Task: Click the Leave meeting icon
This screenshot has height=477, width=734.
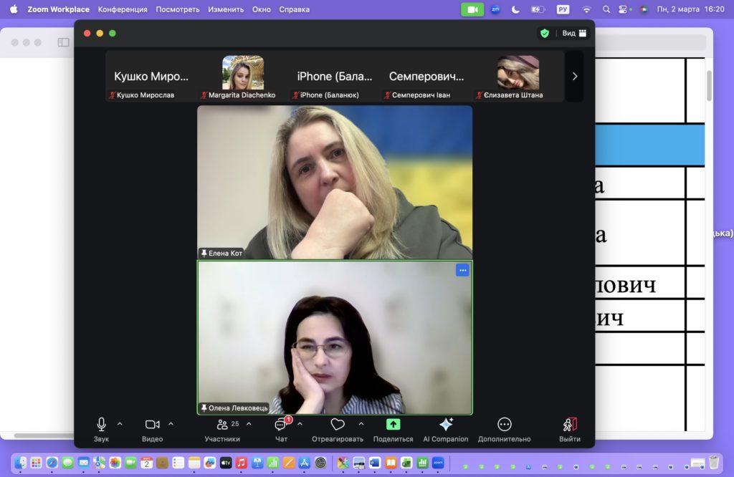Action: click(570, 425)
